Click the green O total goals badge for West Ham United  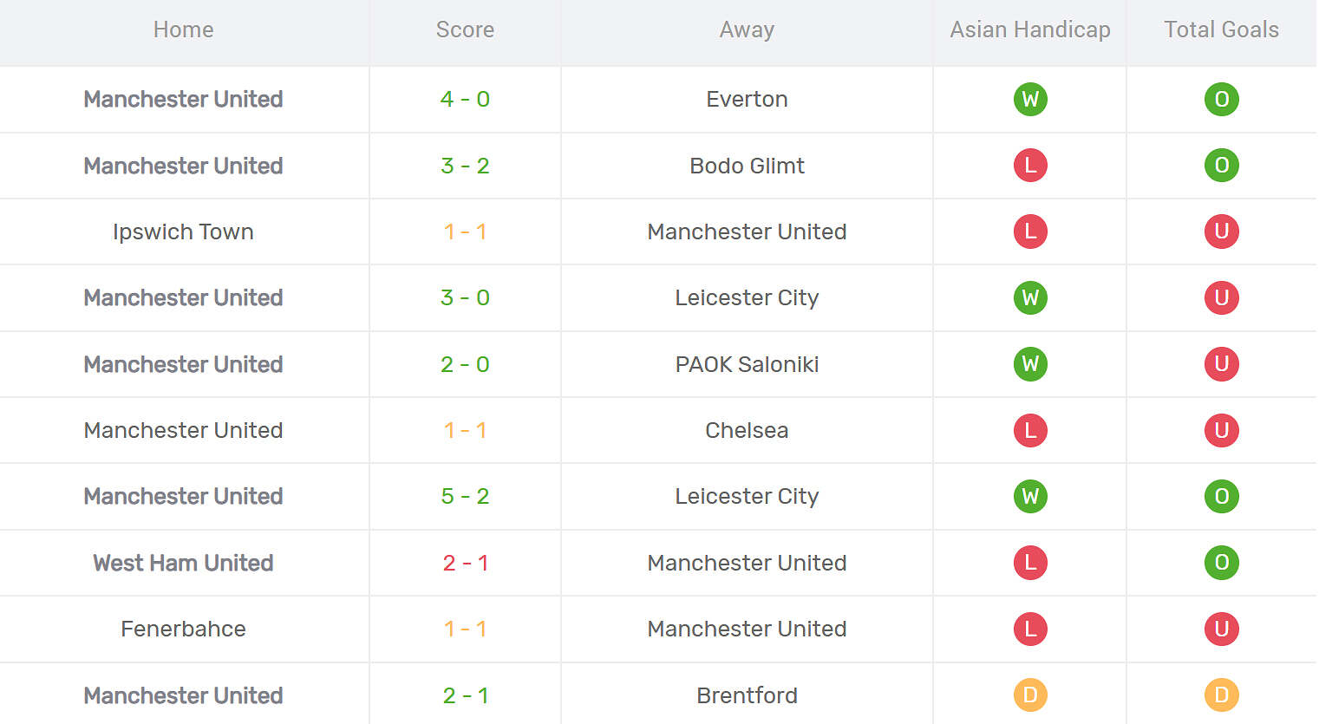tap(1221, 563)
